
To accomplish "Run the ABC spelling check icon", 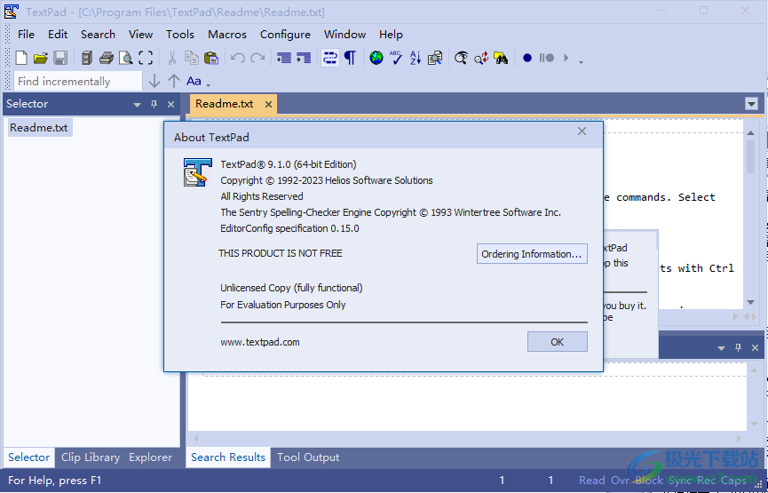I will click(396, 58).
